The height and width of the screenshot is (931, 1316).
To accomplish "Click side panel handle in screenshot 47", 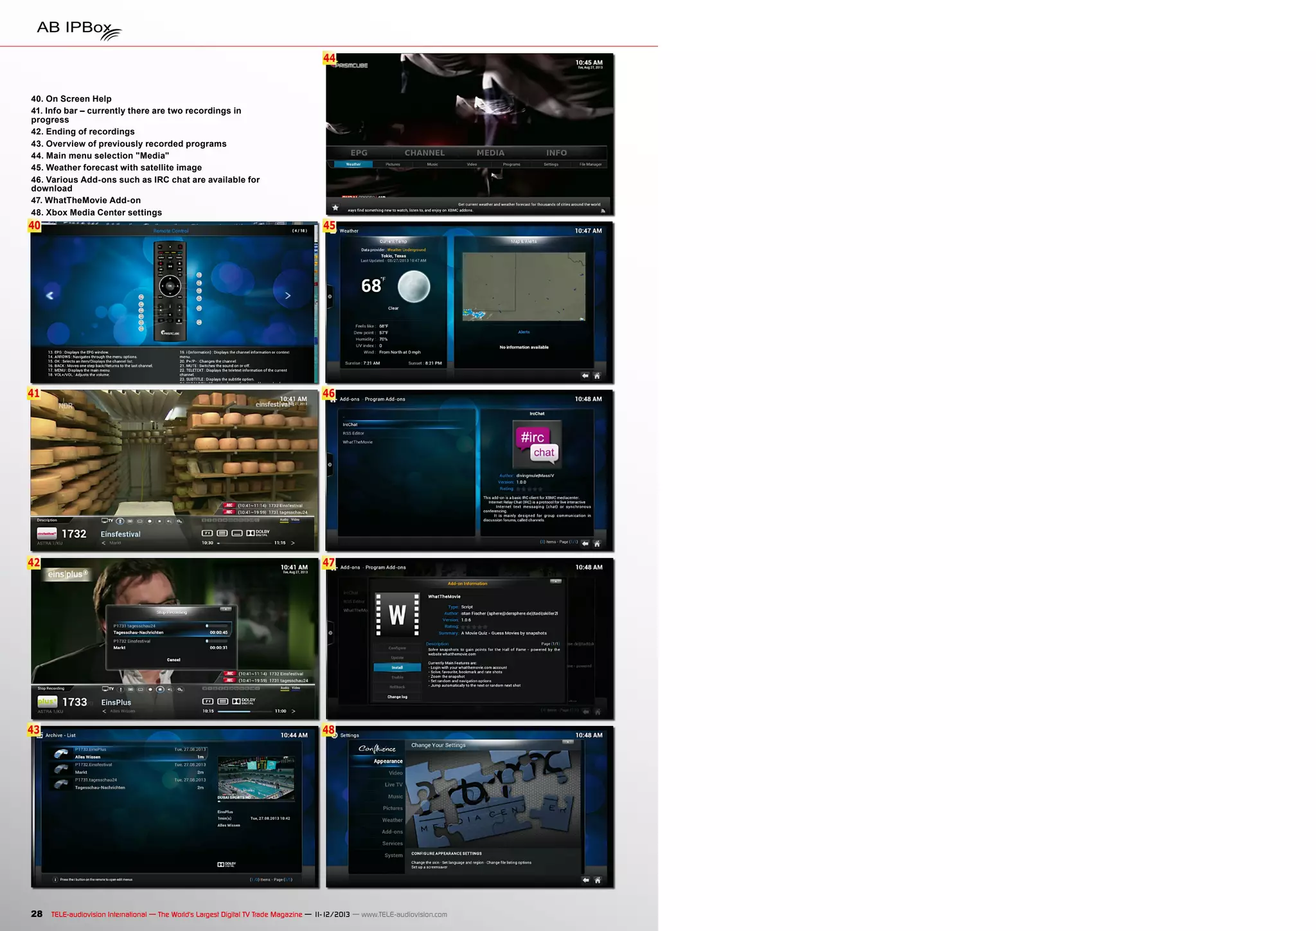I will click(330, 633).
